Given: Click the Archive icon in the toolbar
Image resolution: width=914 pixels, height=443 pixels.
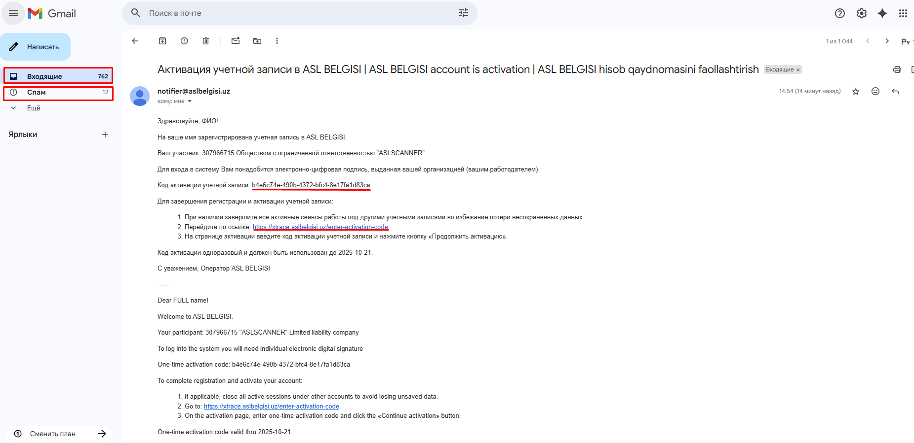Looking at the screenshot, I should (162, 41).
